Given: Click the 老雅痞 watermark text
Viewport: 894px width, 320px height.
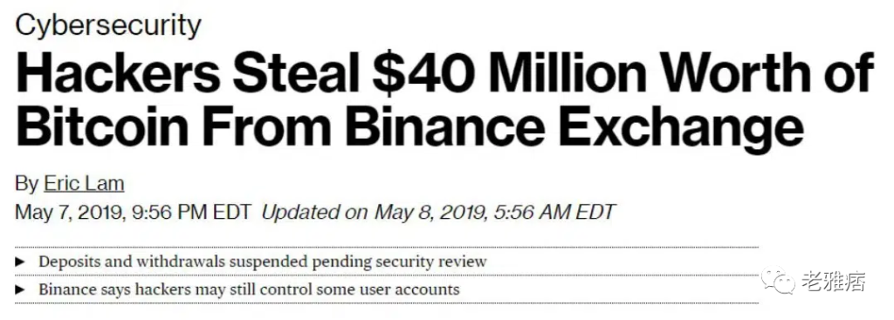Looking at the screenshot, I should pyautogui.click(x=834, y=282).
